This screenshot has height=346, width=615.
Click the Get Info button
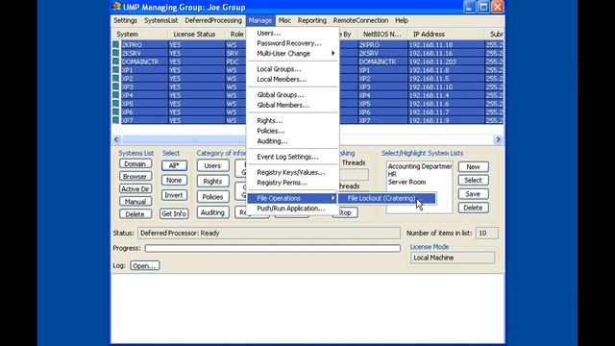(x=174, y=213)
